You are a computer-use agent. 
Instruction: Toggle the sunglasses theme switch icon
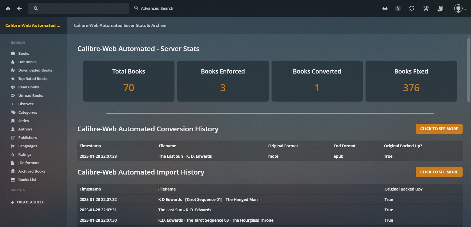[x=385, y=8]
